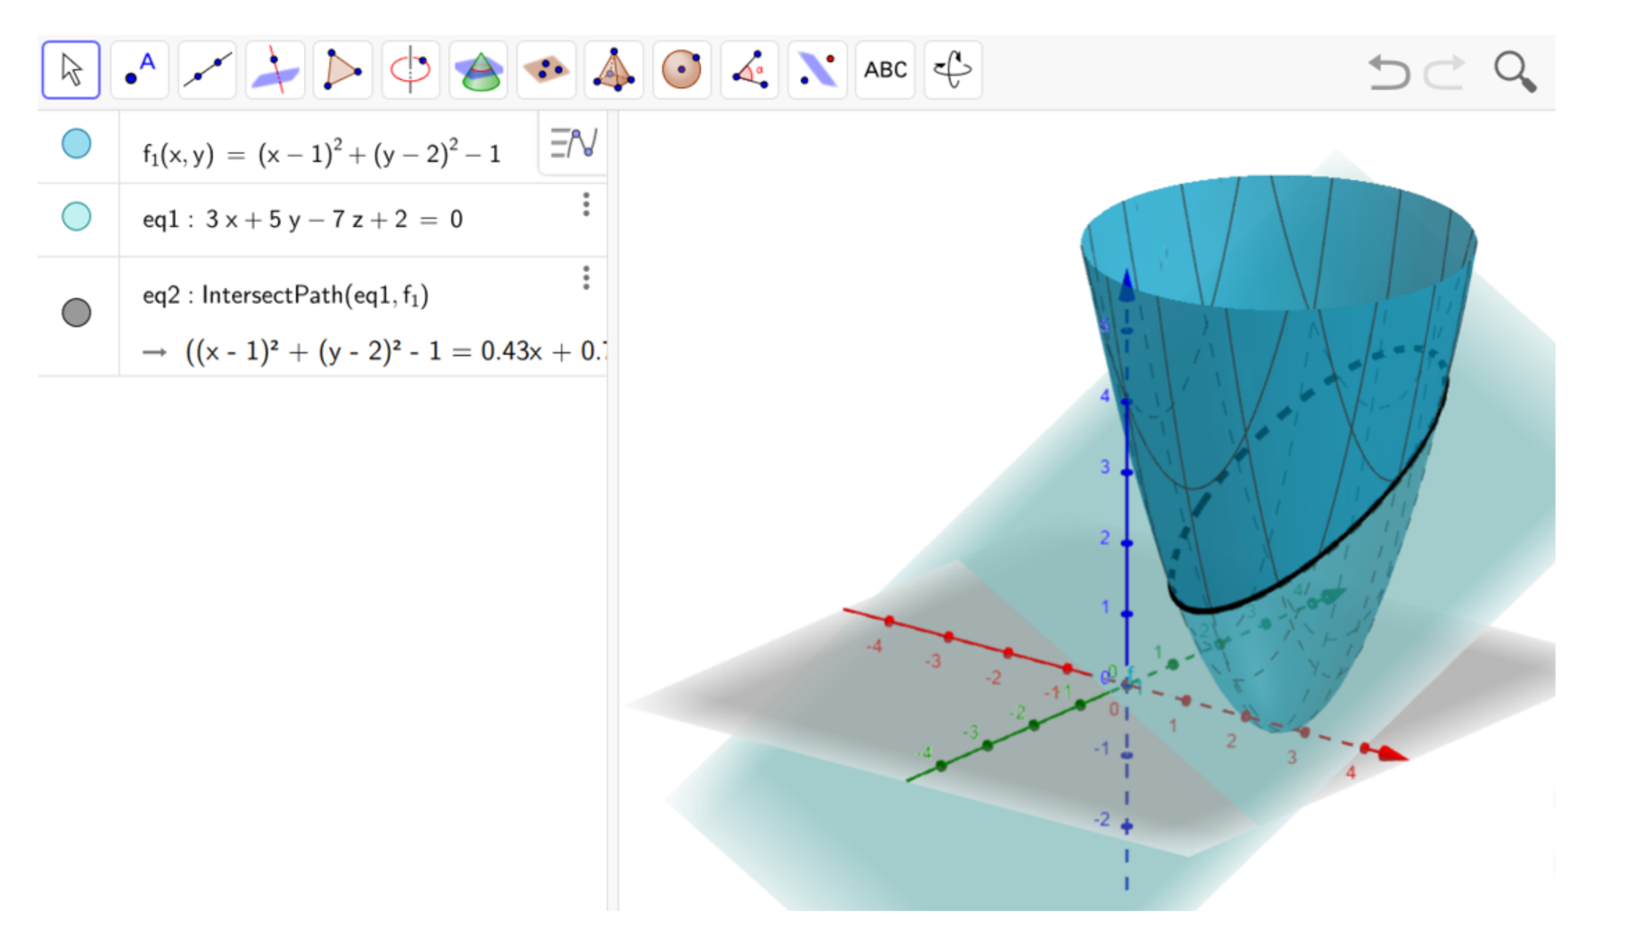The image size is (1631, 927).
Task: Select the Rotate 3D Graphics View tool
Action: 952,70
